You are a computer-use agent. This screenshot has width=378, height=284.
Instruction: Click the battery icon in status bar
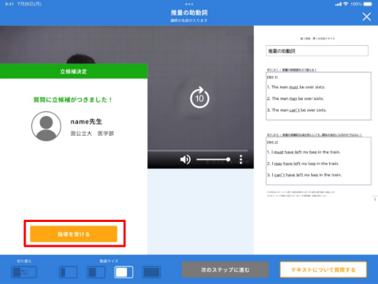point(368,4)
